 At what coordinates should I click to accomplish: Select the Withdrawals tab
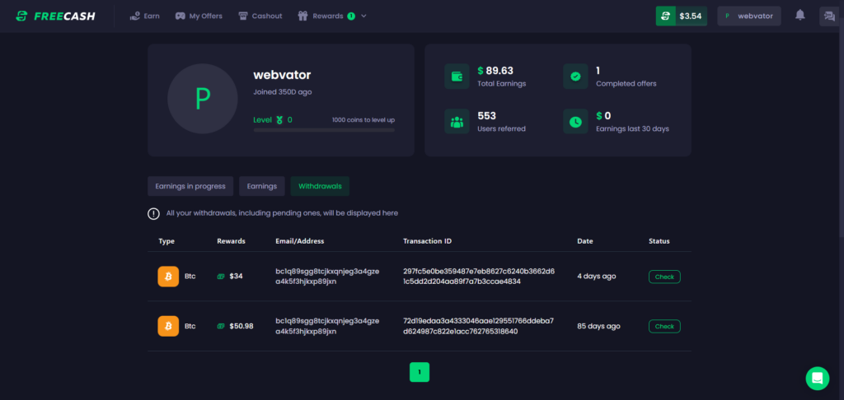point(320,186)
